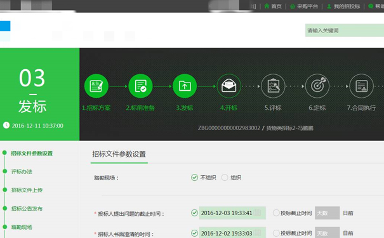This screenshot has width=384, height=238.
Task: Open step 7 合同执行 icon
Action: [362, 86]
